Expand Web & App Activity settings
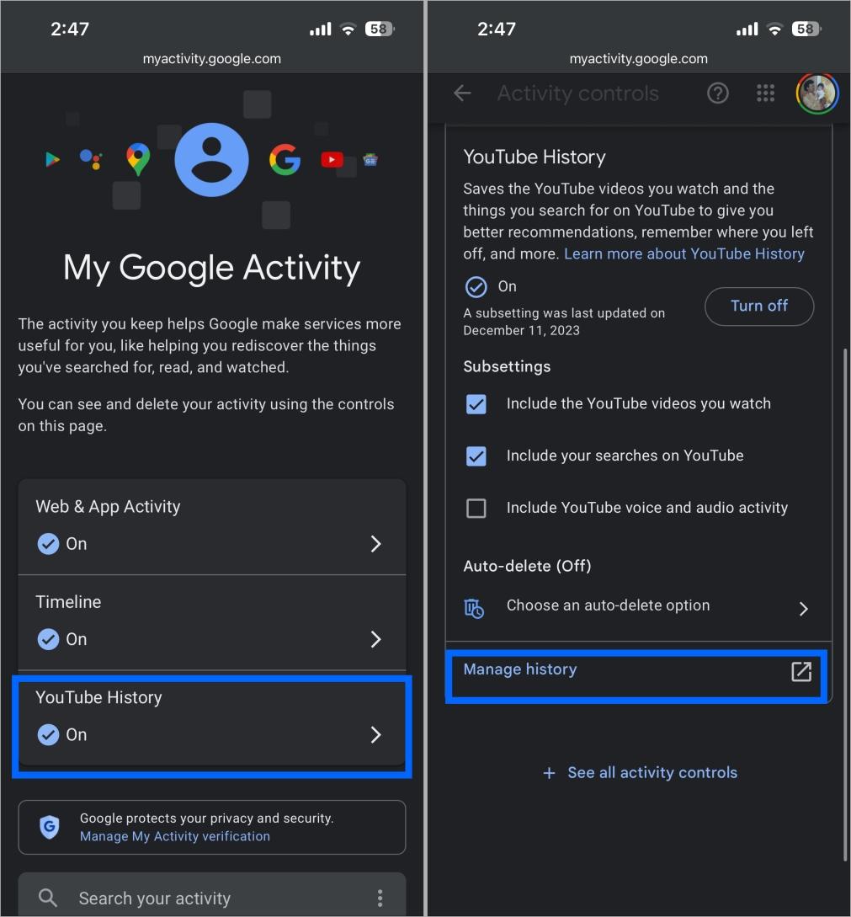Viewport: 851px width, 917px height. point(375,543)
